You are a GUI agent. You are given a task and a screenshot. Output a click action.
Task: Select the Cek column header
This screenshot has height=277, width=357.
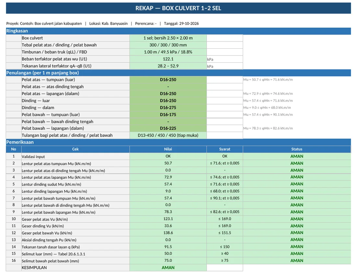coord(75,149)
